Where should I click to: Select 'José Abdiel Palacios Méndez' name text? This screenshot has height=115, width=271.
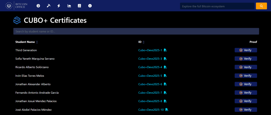coord(33,110)
